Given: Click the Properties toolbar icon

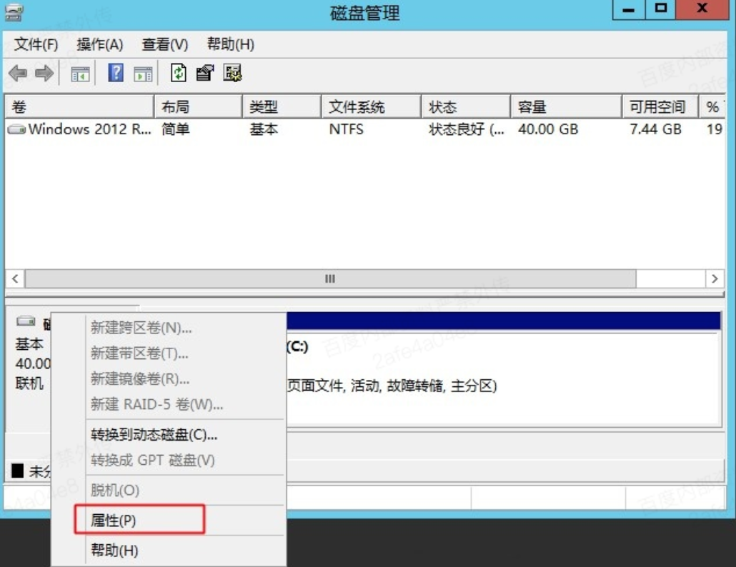Looking at the screenshot, I should click(205, 73).
